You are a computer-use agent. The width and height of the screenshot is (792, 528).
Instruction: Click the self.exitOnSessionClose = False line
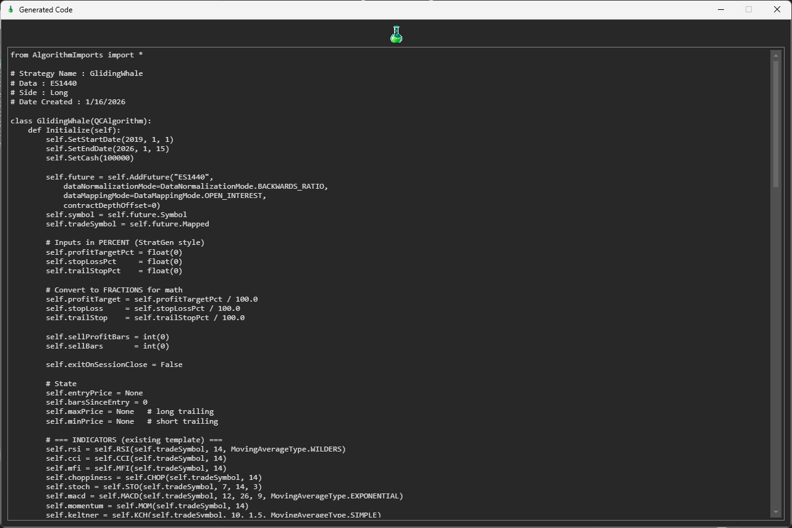click(114, 365)
